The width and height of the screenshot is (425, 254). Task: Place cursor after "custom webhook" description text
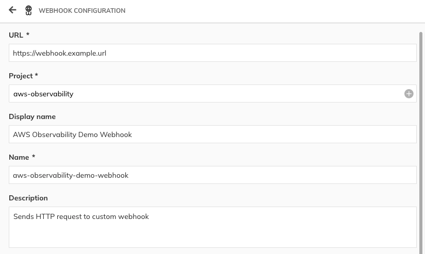coord(149,216)
